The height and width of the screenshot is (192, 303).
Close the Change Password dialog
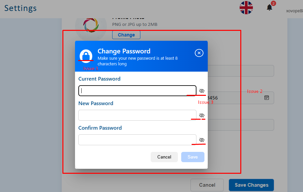coord(199,53)
